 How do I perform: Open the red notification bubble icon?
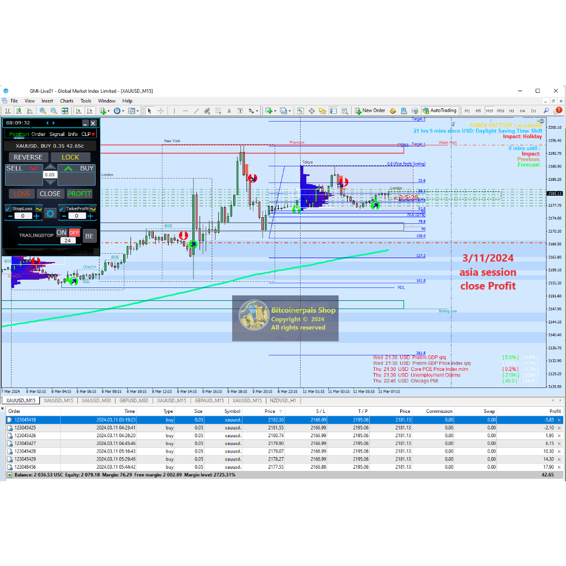(559, 111)
